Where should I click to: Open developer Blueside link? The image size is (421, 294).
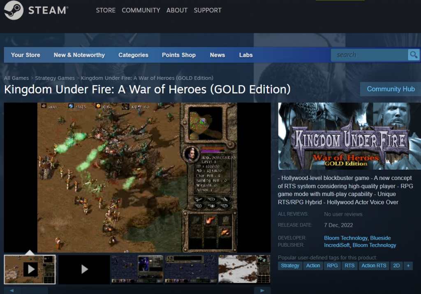(380, 238)
